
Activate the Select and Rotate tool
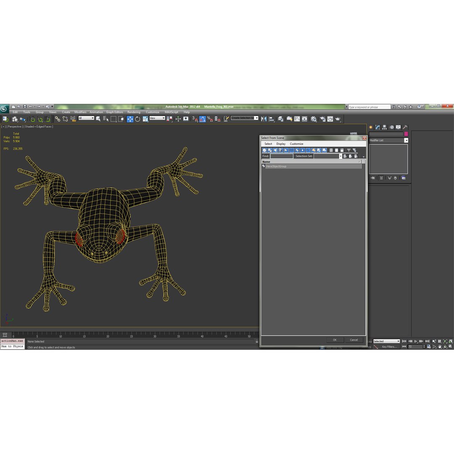137,119
